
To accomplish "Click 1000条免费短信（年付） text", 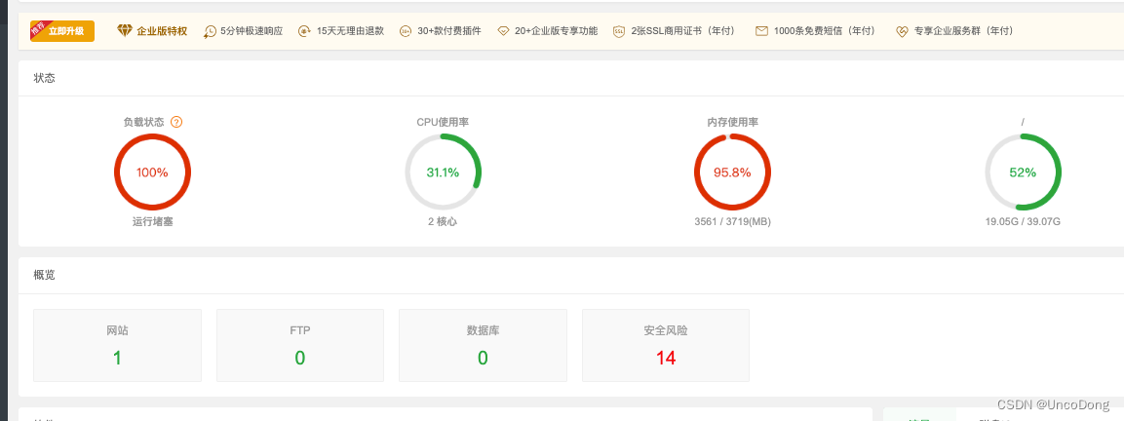I will click(825, 31).
